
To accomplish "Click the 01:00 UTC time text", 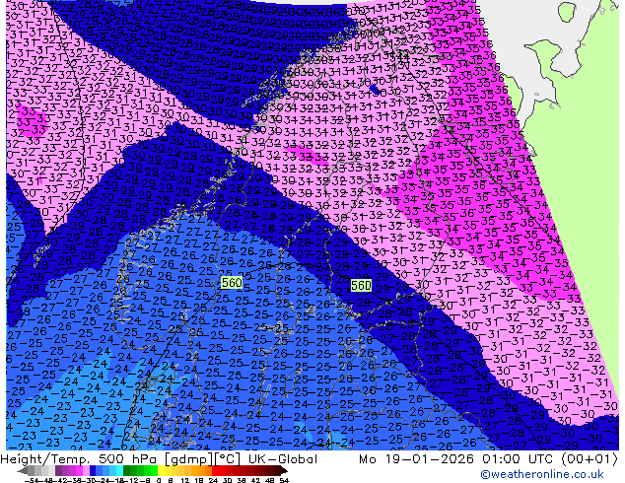I will point(518,459).
